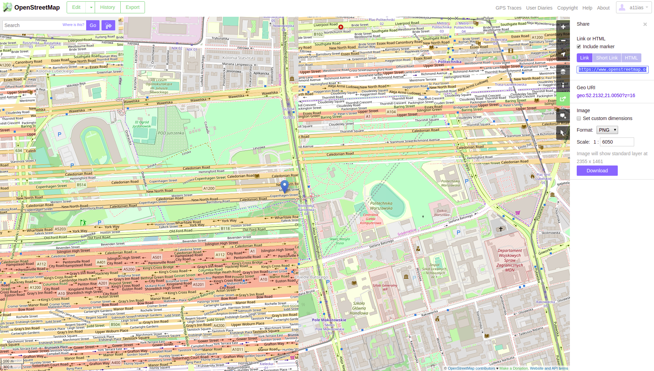Screen dimensions: 654x371
Task: Click the Edit button
Action: (x=76, y=7)
